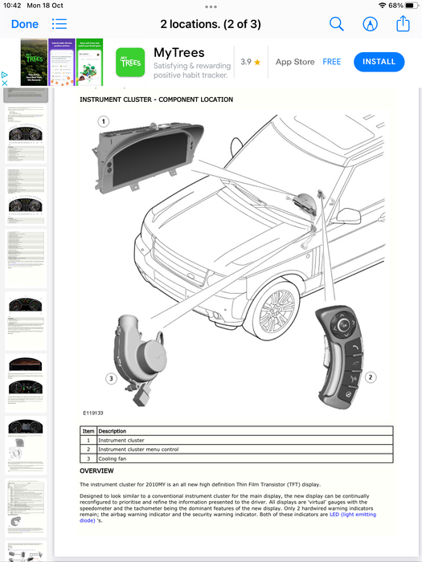Tap the INSTALL button in ad
This screenshot has height=562, width=422.
(379, 62)
